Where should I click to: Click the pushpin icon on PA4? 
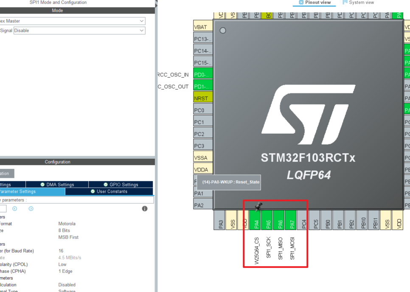tap(258, 206)
